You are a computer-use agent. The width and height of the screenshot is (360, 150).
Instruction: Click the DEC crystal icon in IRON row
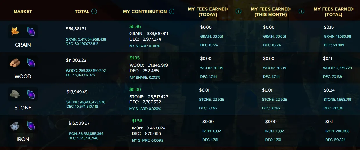tap(31, 126)
